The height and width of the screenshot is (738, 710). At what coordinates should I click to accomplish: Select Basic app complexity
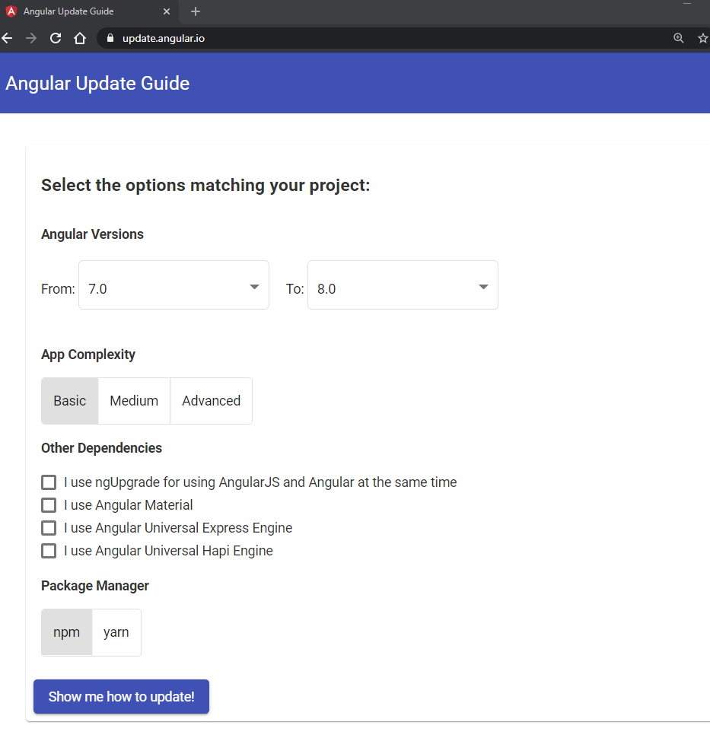point(70,400)
